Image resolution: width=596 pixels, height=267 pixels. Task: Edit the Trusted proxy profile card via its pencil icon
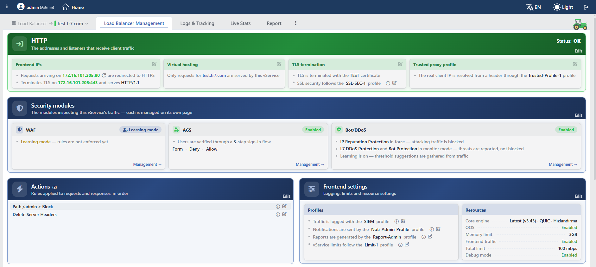pos(575,64)
